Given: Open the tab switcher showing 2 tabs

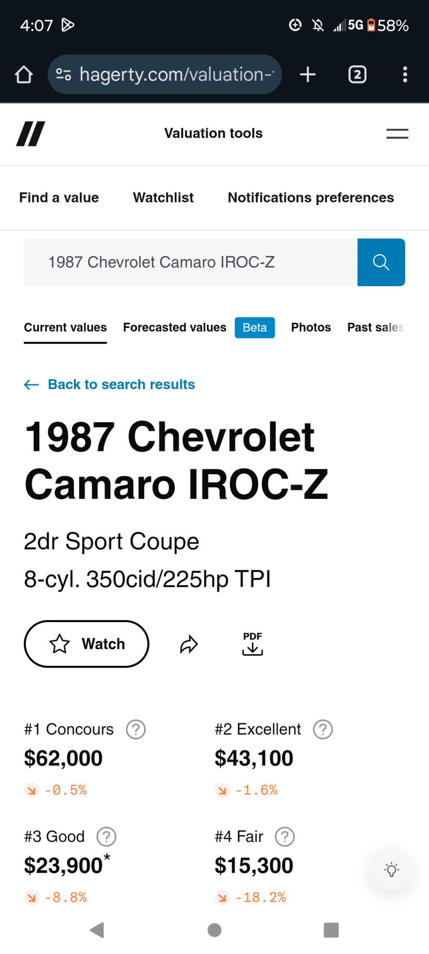Looking at the screenshot, I should 357,74.
